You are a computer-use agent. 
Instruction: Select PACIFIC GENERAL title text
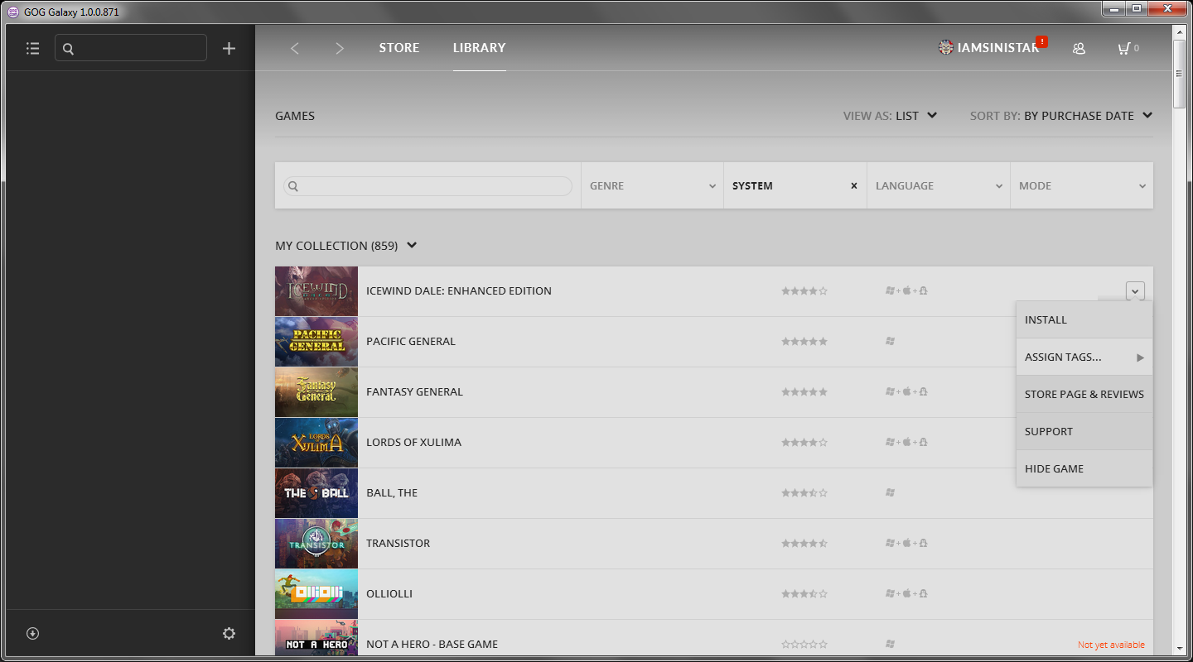411,342
